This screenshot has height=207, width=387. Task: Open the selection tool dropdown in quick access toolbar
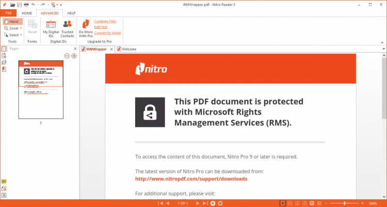click(57, 5)
